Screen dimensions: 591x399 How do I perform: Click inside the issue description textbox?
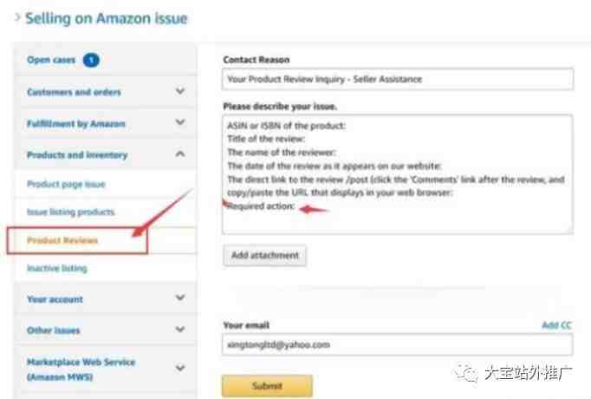pos(398,174)
